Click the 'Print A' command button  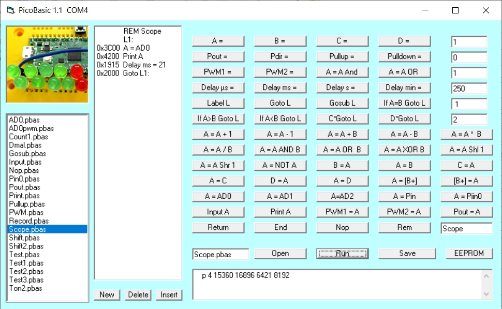[280, 212]
